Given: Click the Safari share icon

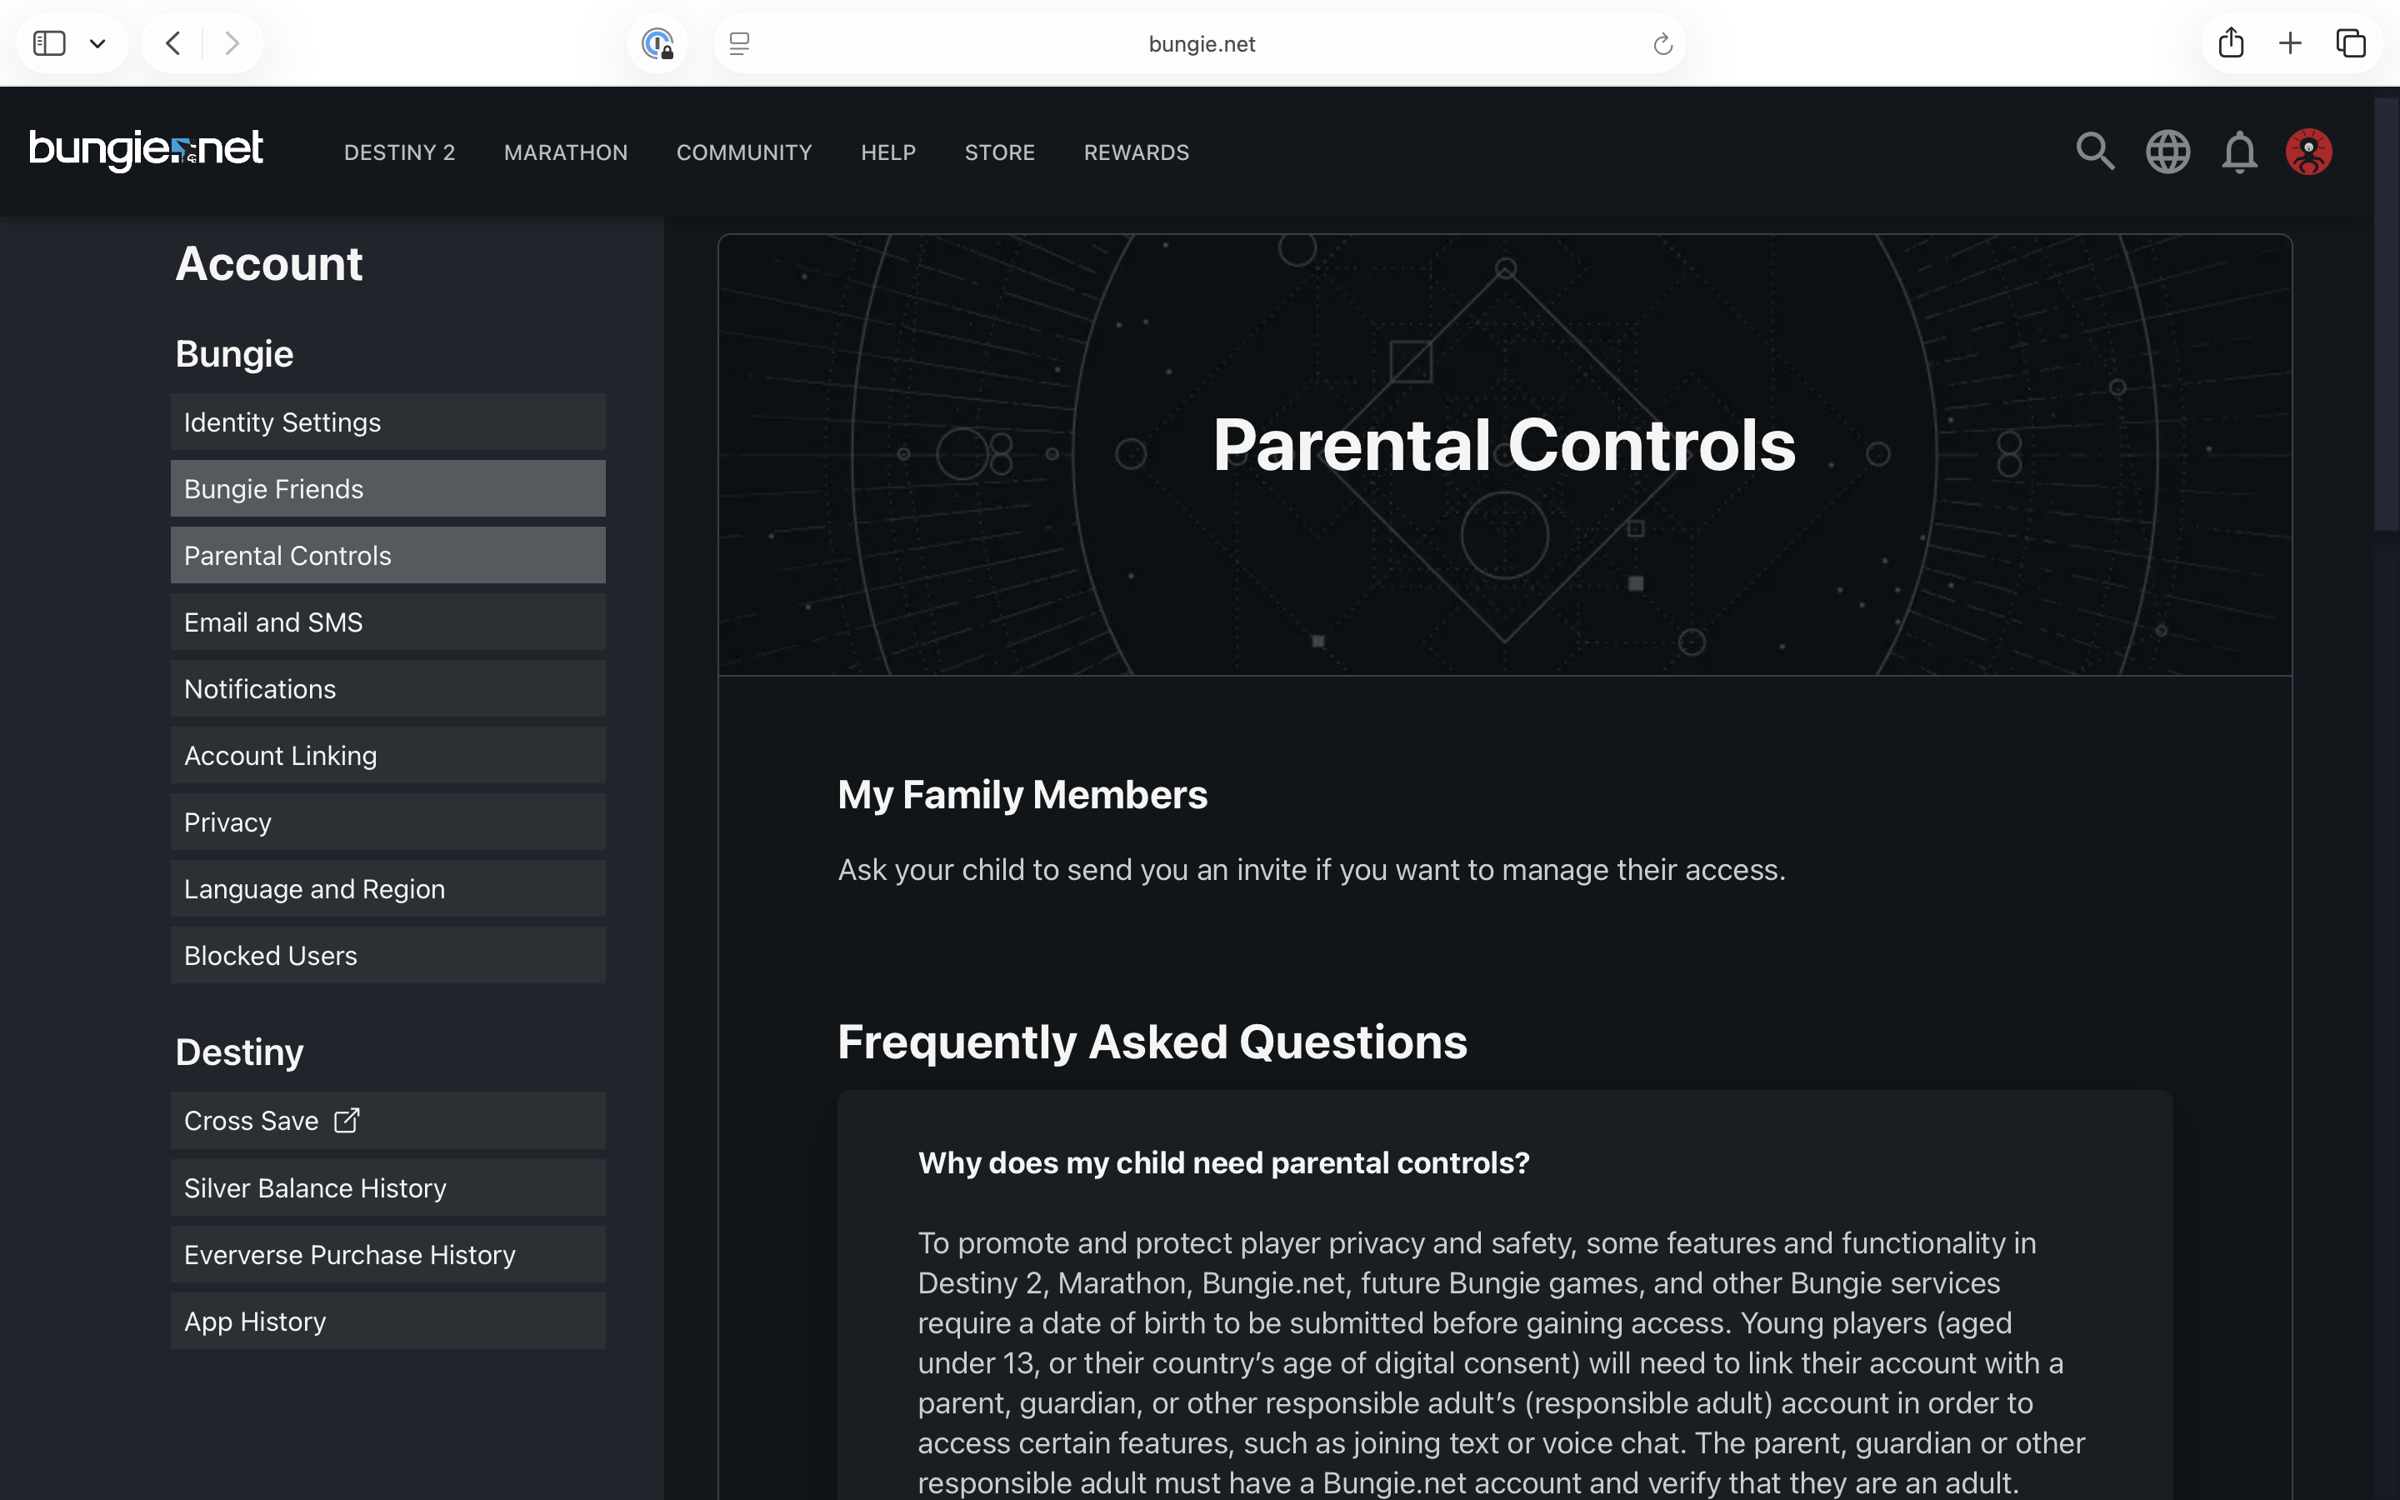Looking at the screenshot, I should pos(2230,42).
